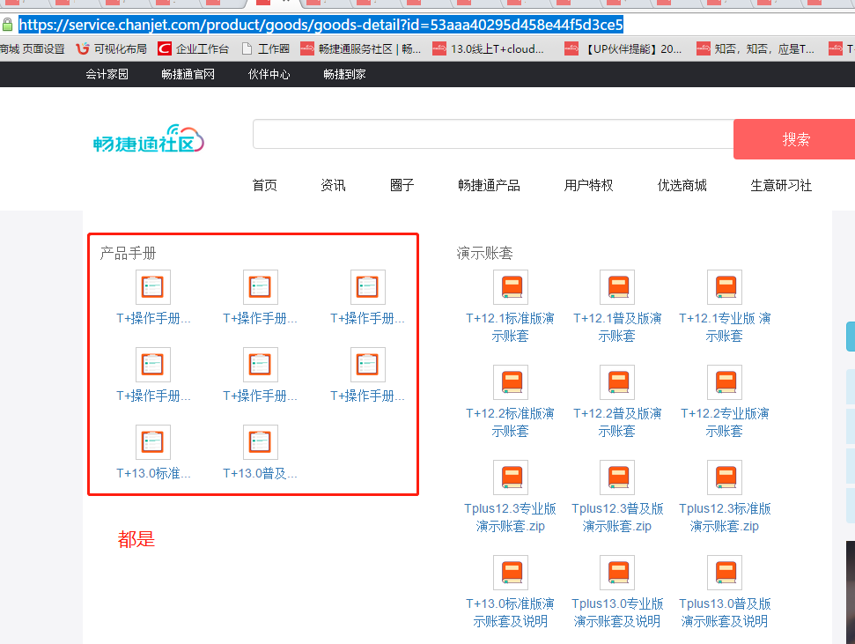
Task: Click the 畅捷通社区 logo
Action: pyautogui.click(x=148, y=138)
